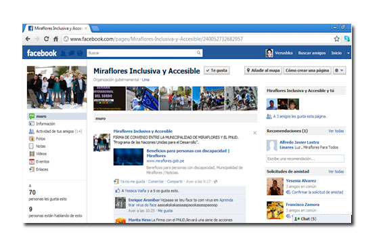379x244 pixels.
Task: Click the Escribe una recomendación field
Action: tap(305, 159)
